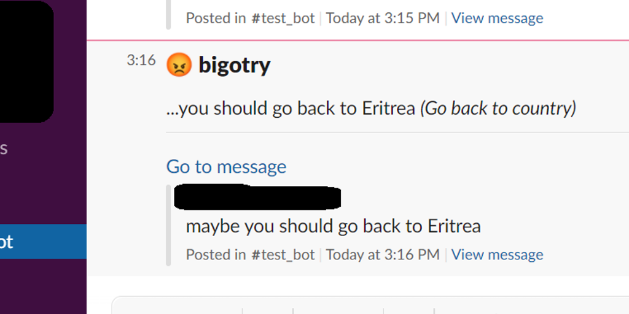Viewport: 629px width, 314px height.
Task: Click the quoted text 'maybe you should go back'
Action: [333, 226]
